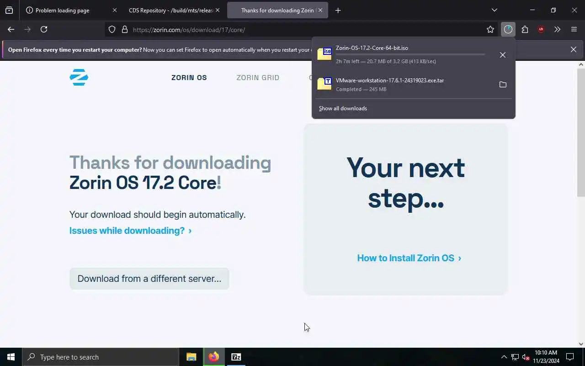Select the Thanks for downloading Zorin tab
The width and height of the screenshot is (585, 366).
click(277, 10)
